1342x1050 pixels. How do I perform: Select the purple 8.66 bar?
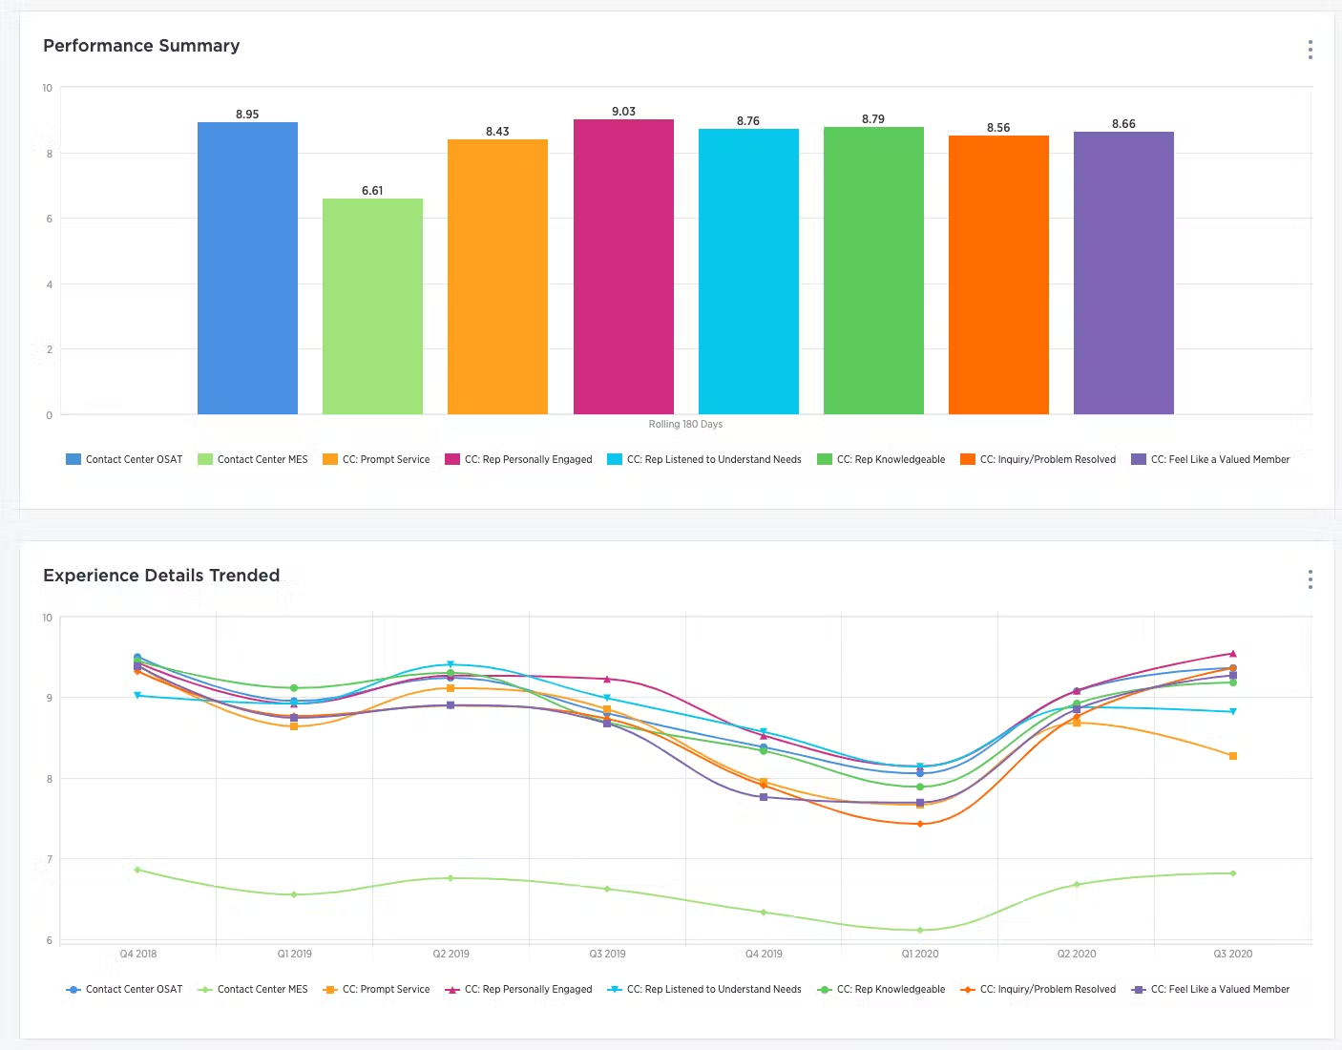(1123, 273)
